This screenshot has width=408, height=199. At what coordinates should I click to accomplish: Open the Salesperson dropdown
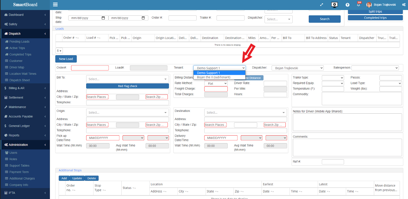(x=375, y=68)
